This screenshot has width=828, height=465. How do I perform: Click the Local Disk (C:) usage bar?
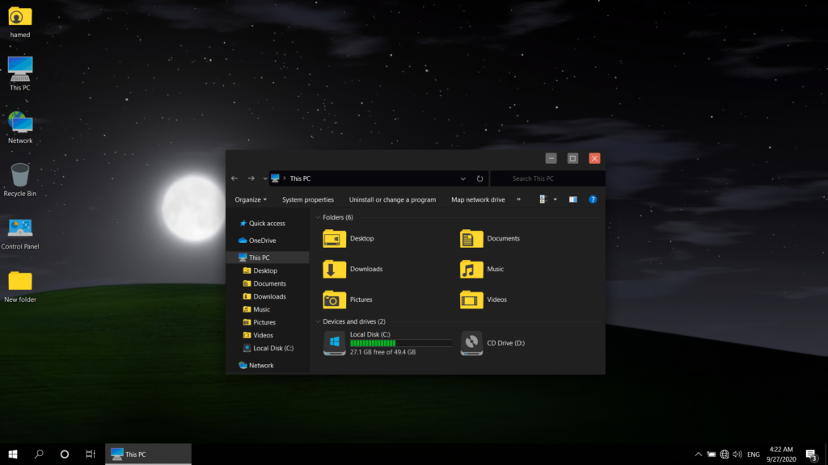tap(400, 343)
